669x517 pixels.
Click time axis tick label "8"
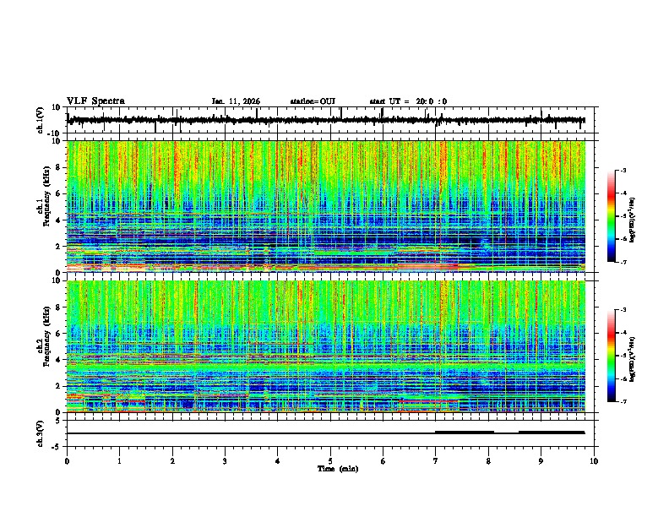(488, 461)
